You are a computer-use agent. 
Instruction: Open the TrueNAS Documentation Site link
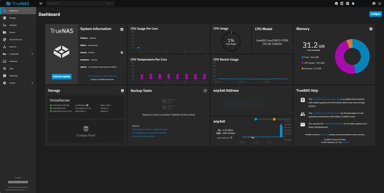pos(326,99)
